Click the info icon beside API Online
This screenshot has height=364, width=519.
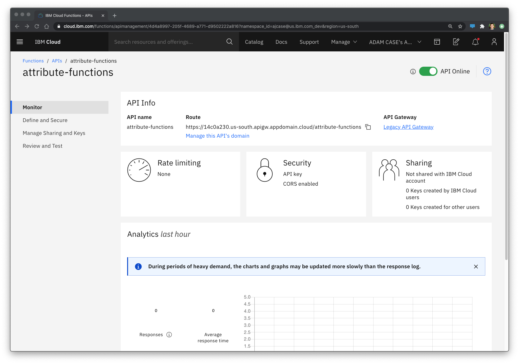click(413, 72)
